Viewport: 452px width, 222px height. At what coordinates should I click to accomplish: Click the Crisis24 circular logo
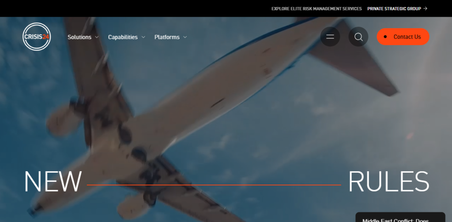click(37, 37)
